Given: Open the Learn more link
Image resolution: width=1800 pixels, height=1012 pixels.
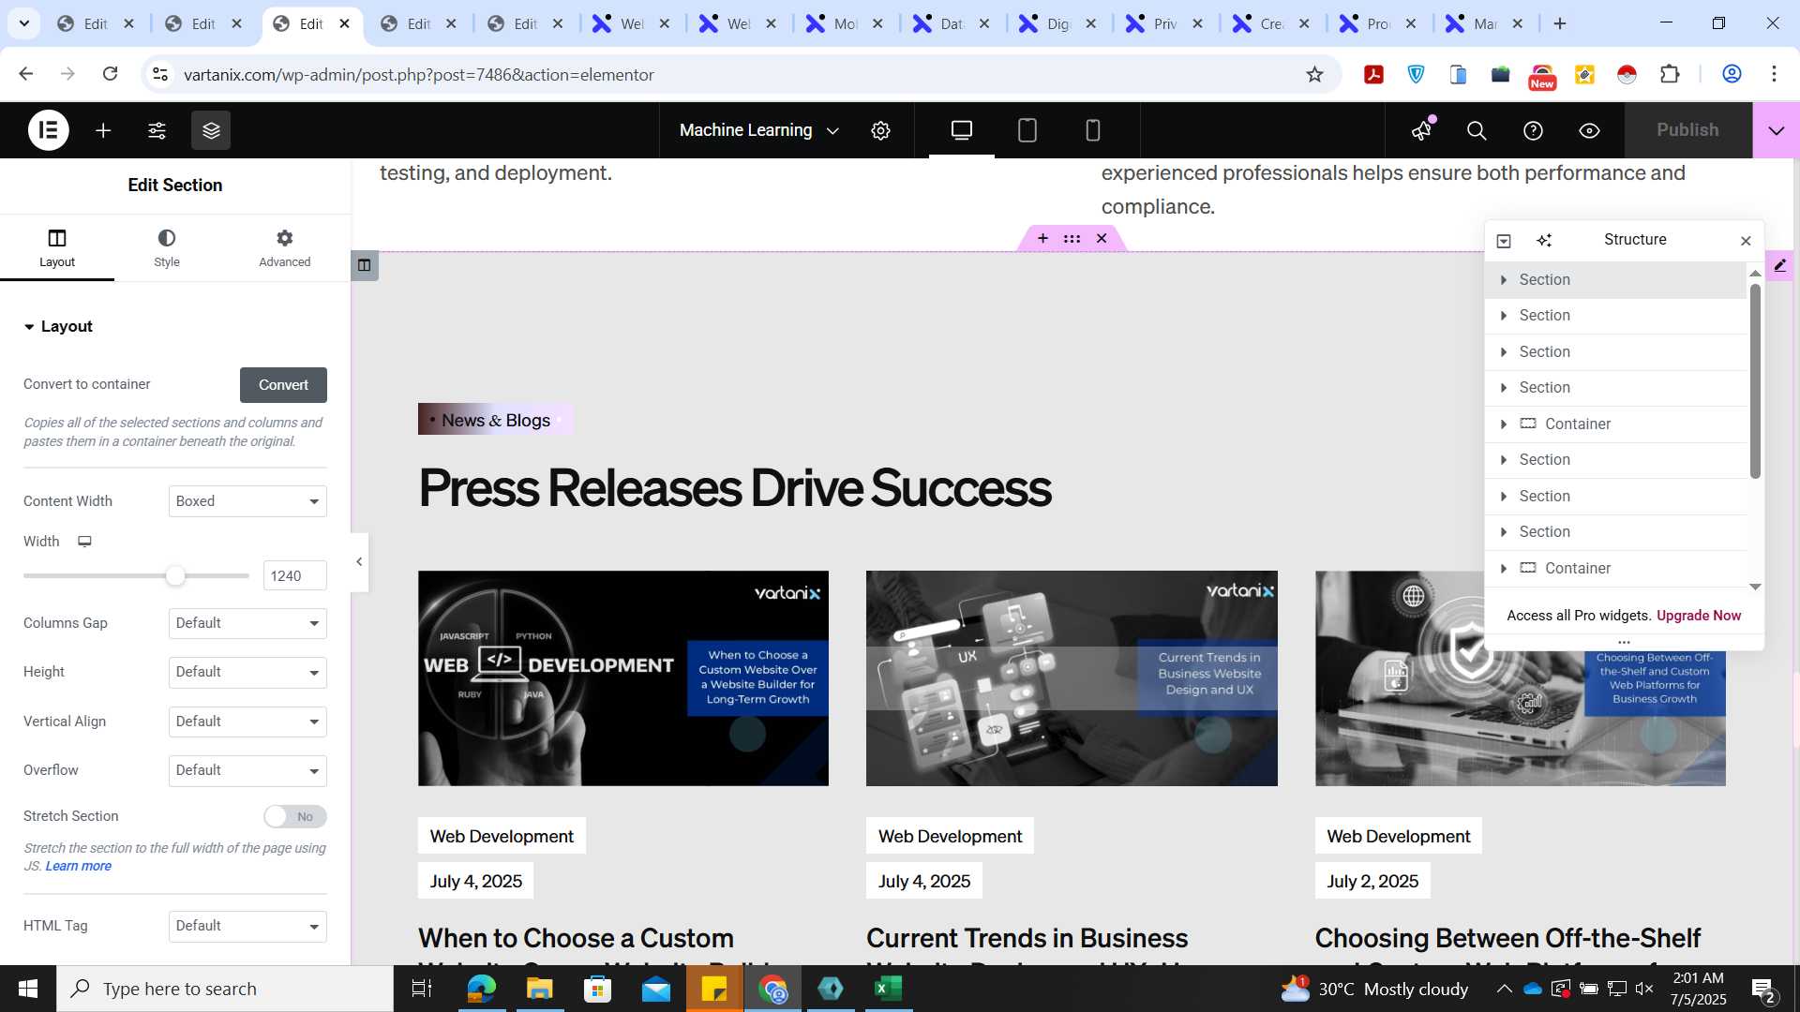Looking at the screenshot, I should pyautogui.click(x=78, y=866).
